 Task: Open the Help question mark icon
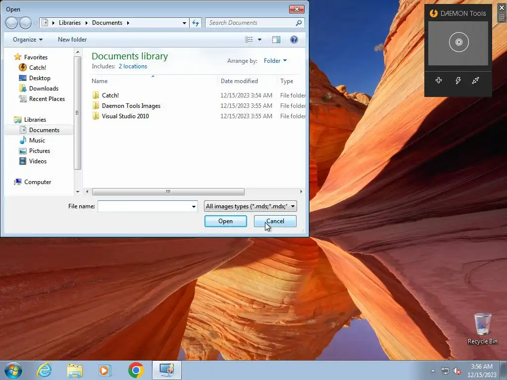pos(294,40)
